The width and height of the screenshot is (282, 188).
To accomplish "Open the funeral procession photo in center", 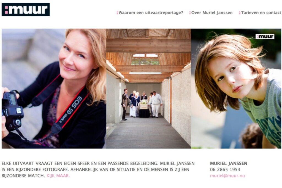I will click(148, 88).
